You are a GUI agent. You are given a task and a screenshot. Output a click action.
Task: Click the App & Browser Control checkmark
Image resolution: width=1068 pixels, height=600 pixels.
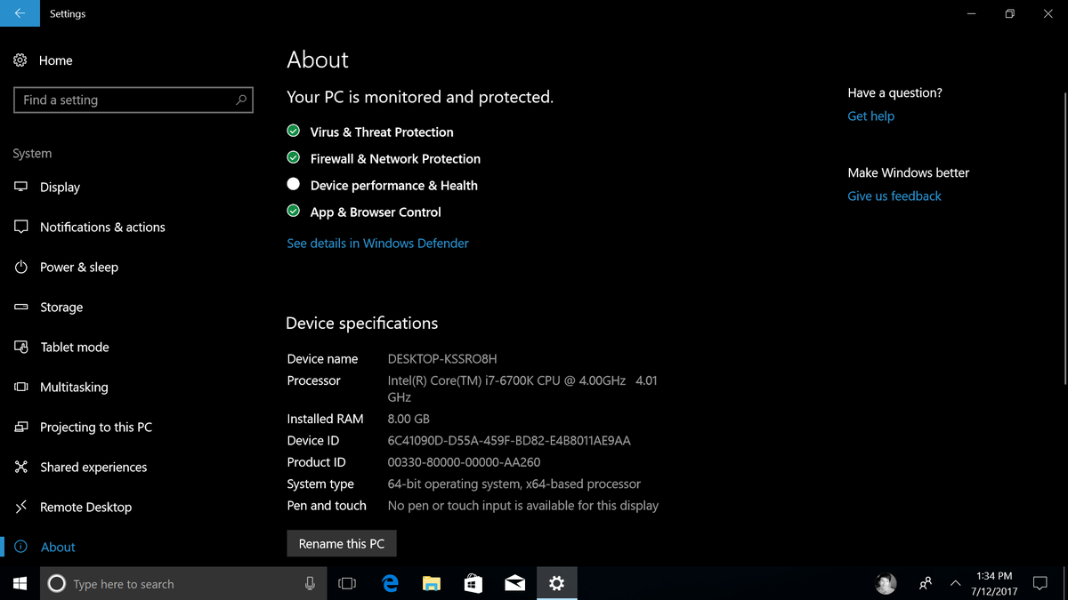(293, 211)
